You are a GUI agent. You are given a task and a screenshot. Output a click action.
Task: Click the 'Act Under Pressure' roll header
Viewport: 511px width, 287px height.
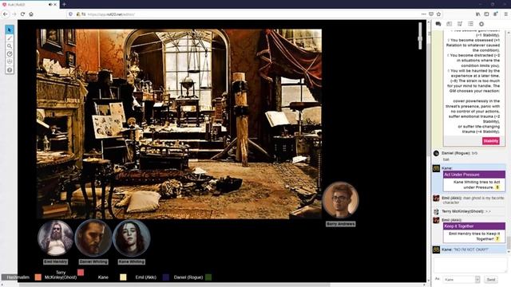tap(474, 175)
